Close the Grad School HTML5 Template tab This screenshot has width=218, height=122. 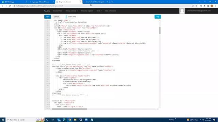[x=108, y=2]
